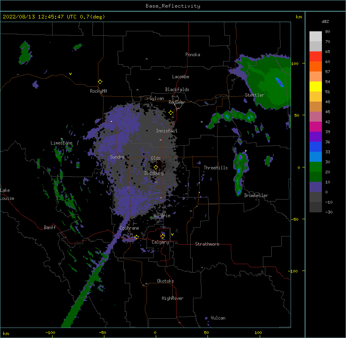Select the yellow swatch between 54 and 51 dBZ
This screenshot has height=338, width=346.
click(x=315, y=86)
